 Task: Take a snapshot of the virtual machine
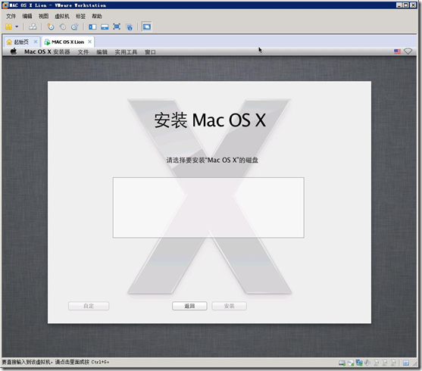point(51,26)
